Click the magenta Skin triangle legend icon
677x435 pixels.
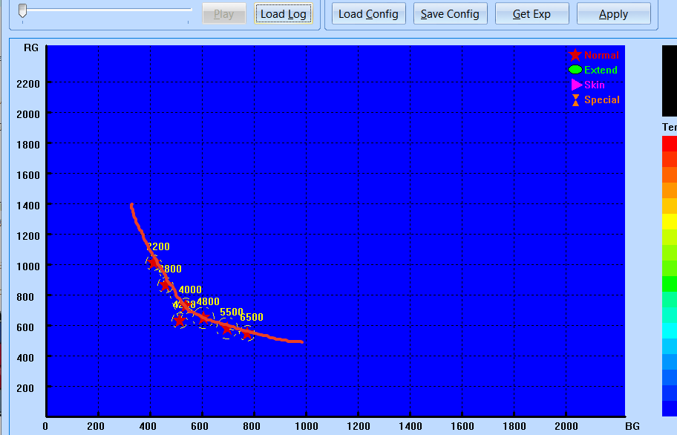(576, 85)
